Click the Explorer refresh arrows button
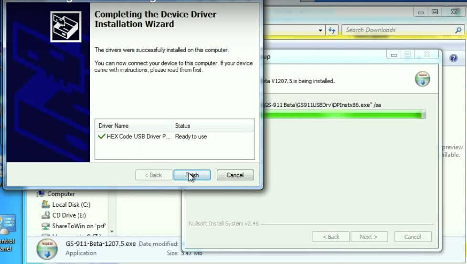The width and height of the screenshot is (467, 264). pos(332,30)
